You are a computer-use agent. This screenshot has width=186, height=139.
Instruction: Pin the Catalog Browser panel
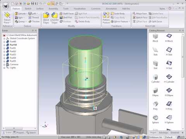coord(180,31)
